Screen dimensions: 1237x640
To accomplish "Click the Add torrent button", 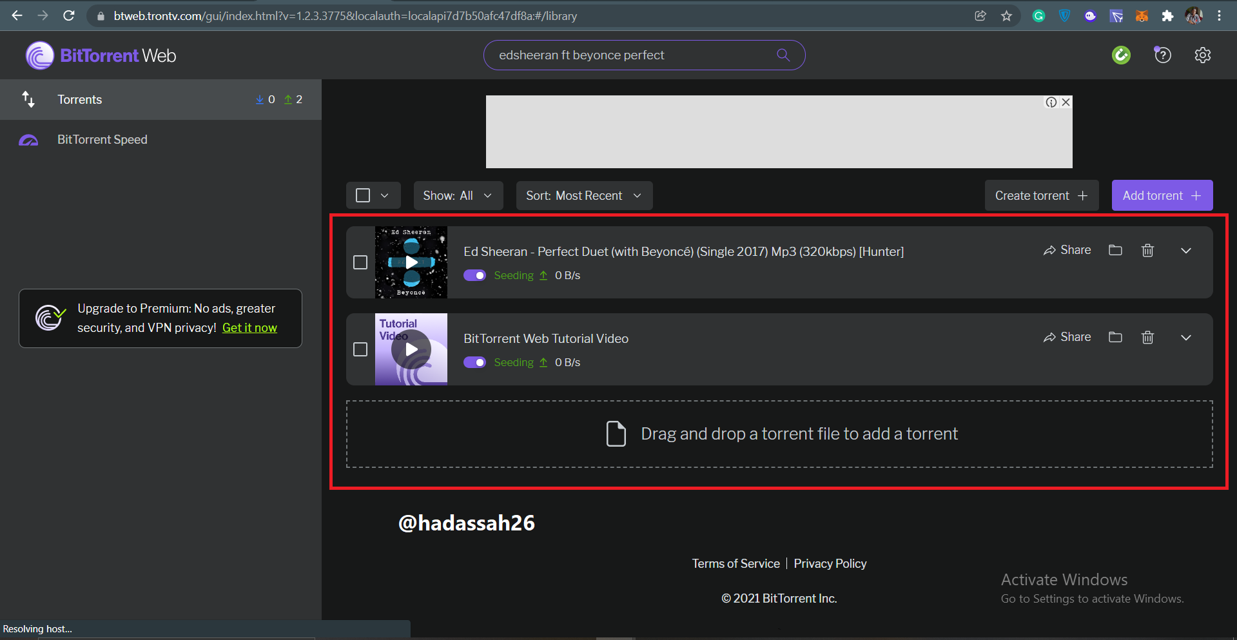I will (x=1162, y=195).
